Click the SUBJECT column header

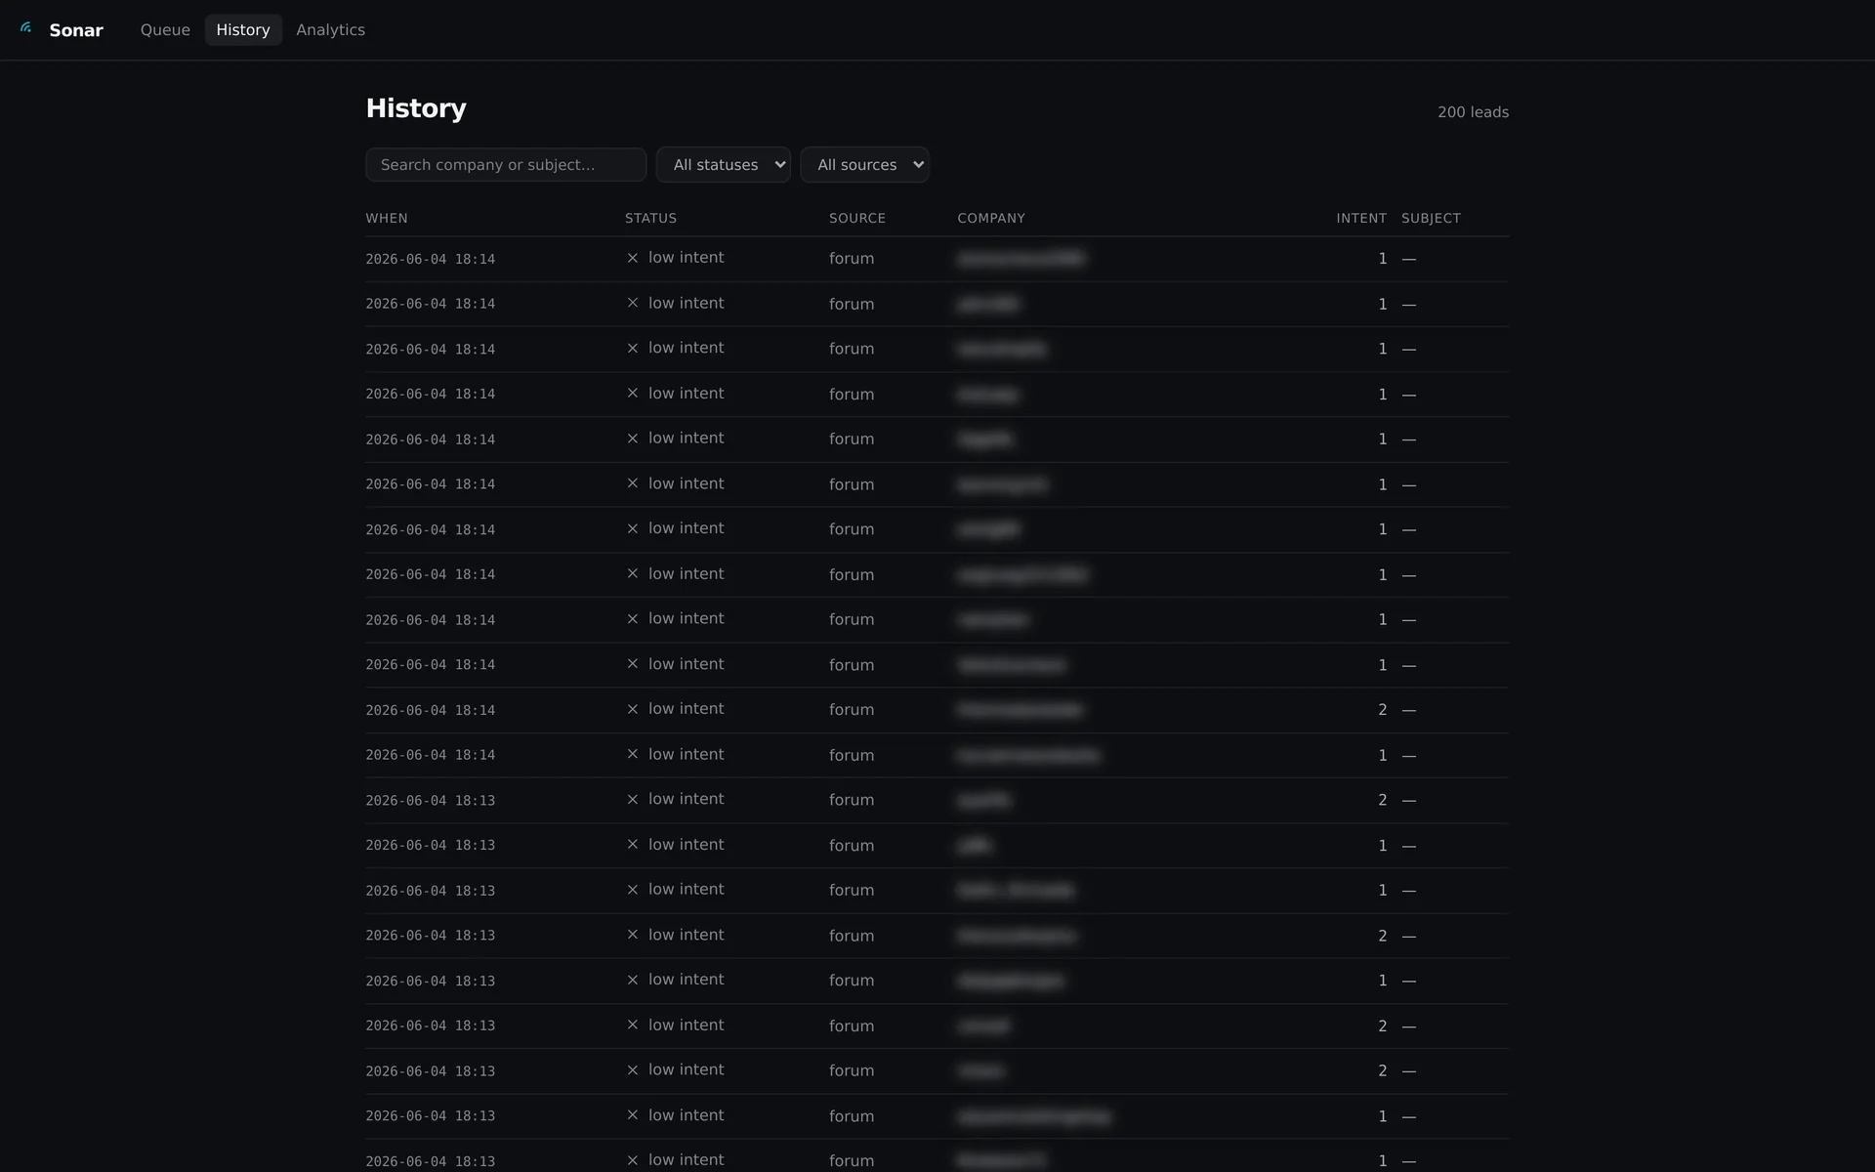coord(1431,218)
